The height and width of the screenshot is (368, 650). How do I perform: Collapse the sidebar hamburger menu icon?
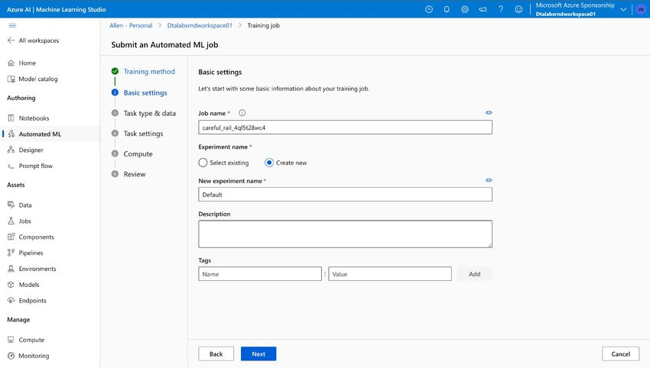tap(12, 25)
